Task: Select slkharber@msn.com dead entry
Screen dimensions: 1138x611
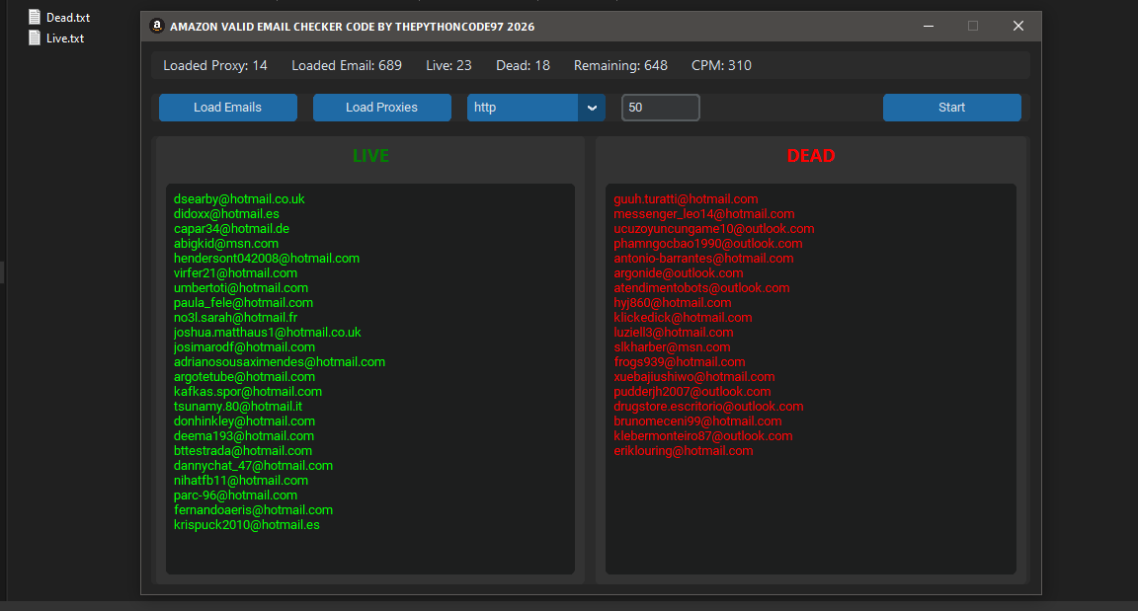Action: (672, 347)
